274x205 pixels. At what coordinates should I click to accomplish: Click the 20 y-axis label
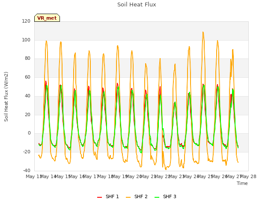point(27,114)
